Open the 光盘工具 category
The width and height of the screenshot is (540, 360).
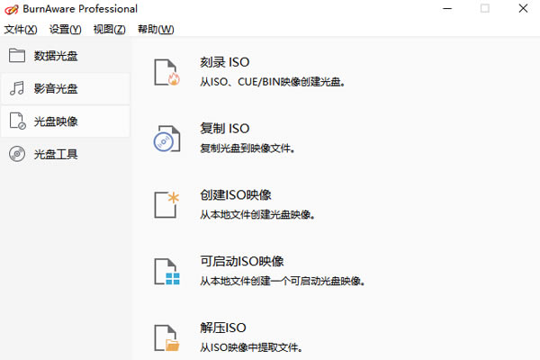coord(56,154)
